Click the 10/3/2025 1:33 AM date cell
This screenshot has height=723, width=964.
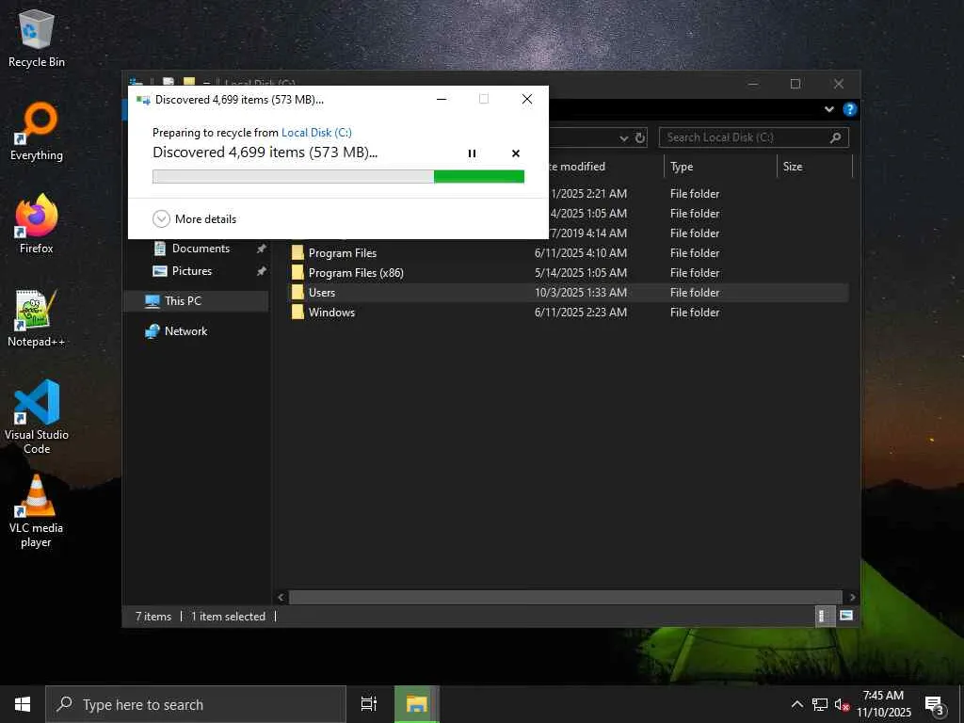(x=580, y=293)
